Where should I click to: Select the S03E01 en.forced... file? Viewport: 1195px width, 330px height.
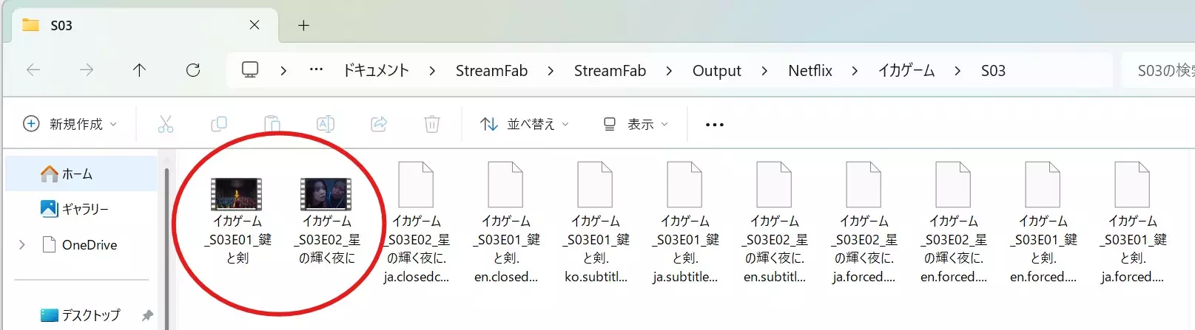[x=1043, y=223]
